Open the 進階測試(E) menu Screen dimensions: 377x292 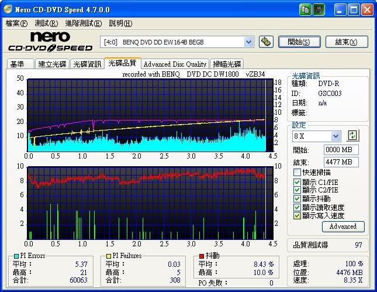(84, 23)
